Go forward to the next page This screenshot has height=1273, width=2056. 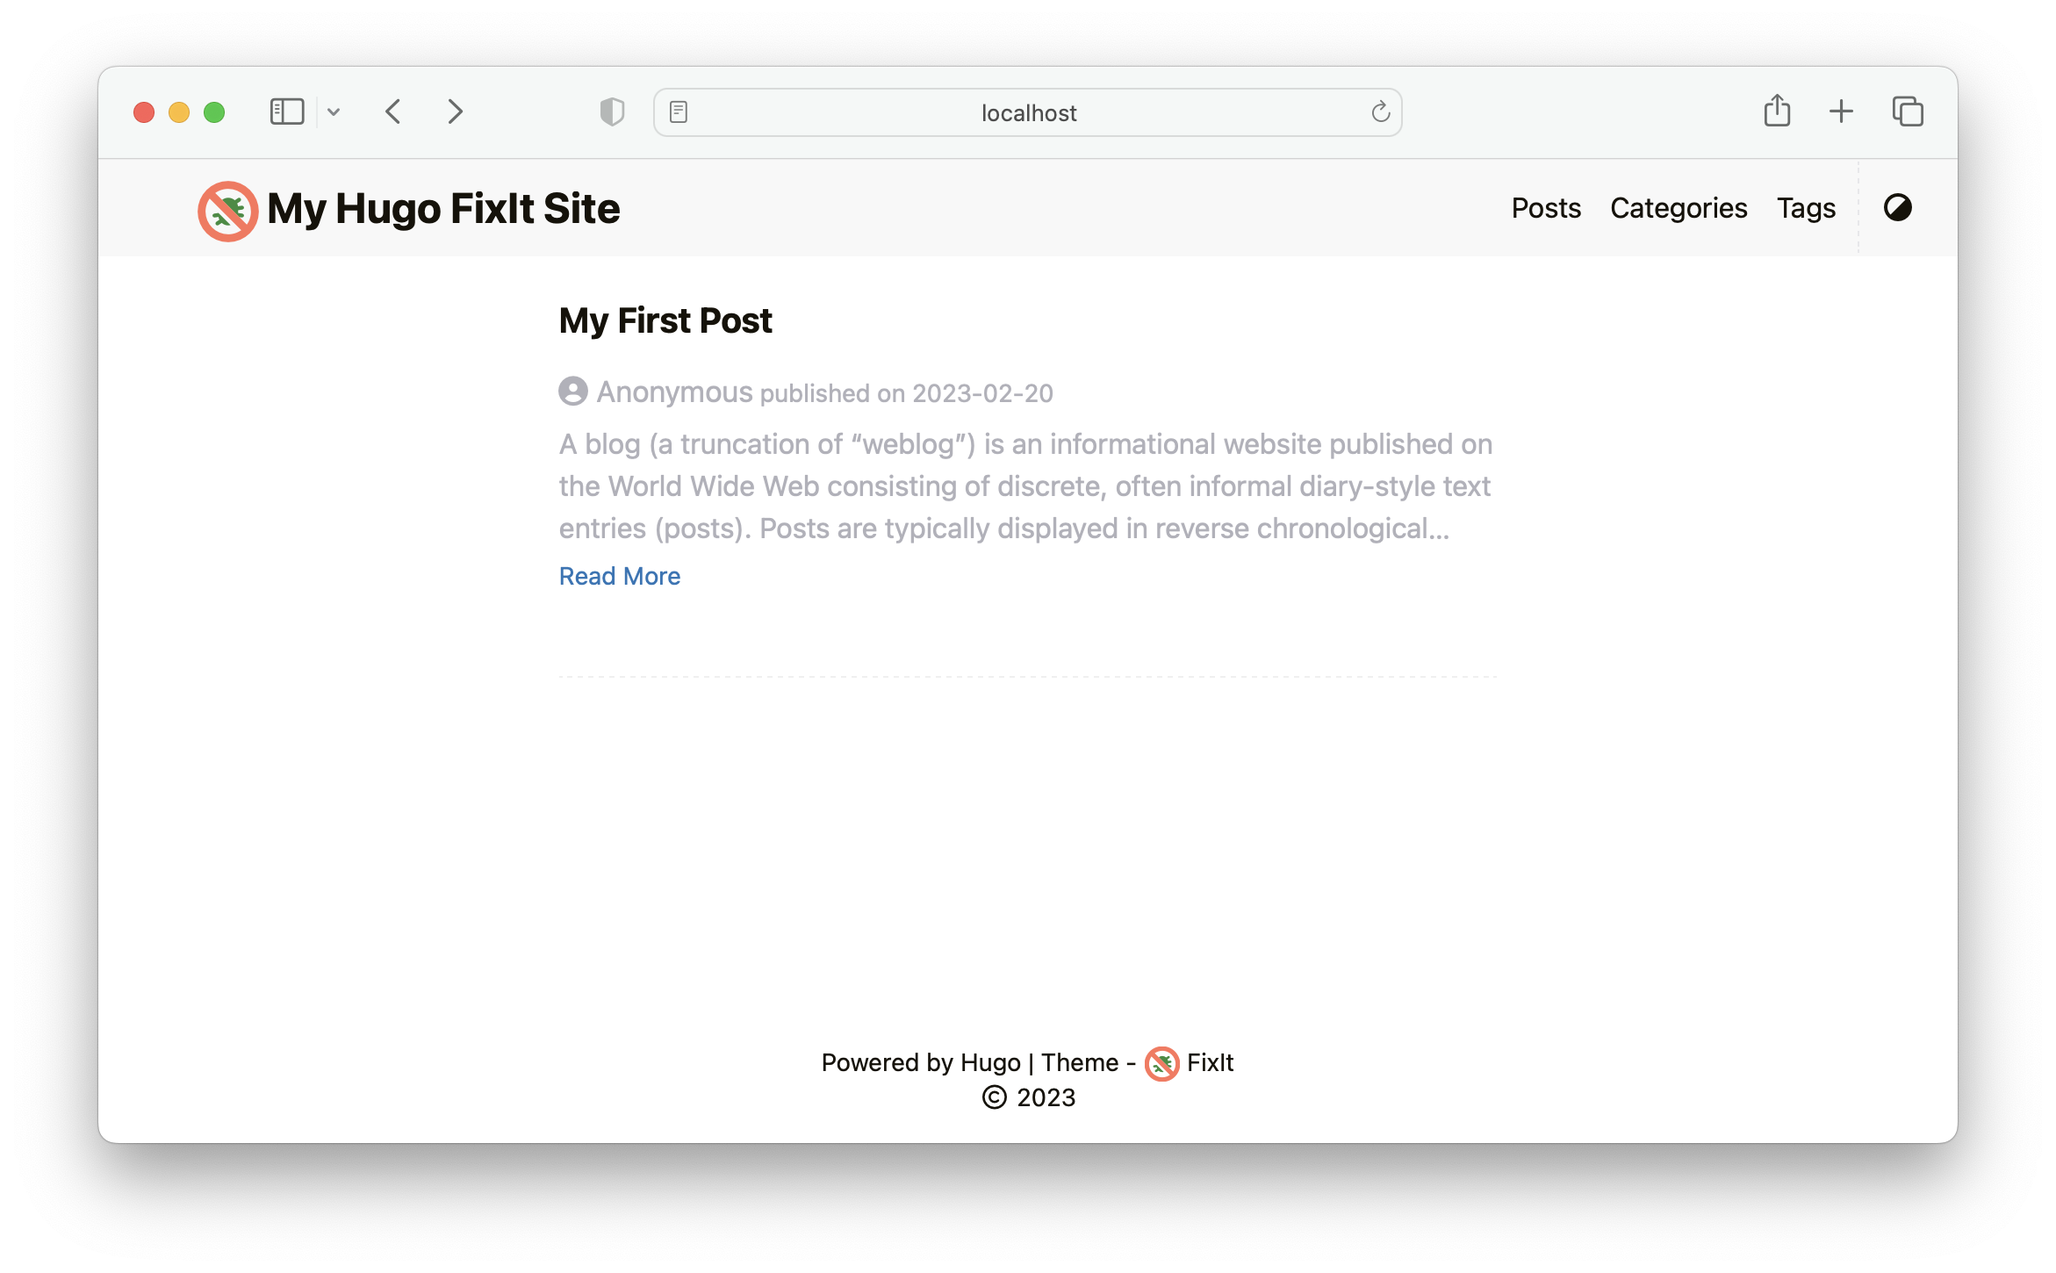click(x=455, y=111)
